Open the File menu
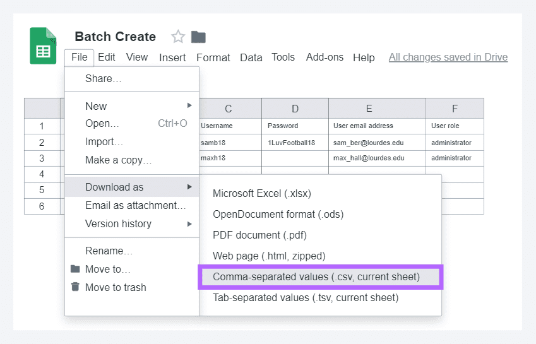 (x=80, y=57)
